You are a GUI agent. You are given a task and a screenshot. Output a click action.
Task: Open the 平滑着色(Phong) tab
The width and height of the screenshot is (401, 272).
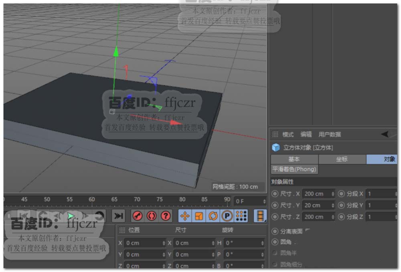pos(294,169)
